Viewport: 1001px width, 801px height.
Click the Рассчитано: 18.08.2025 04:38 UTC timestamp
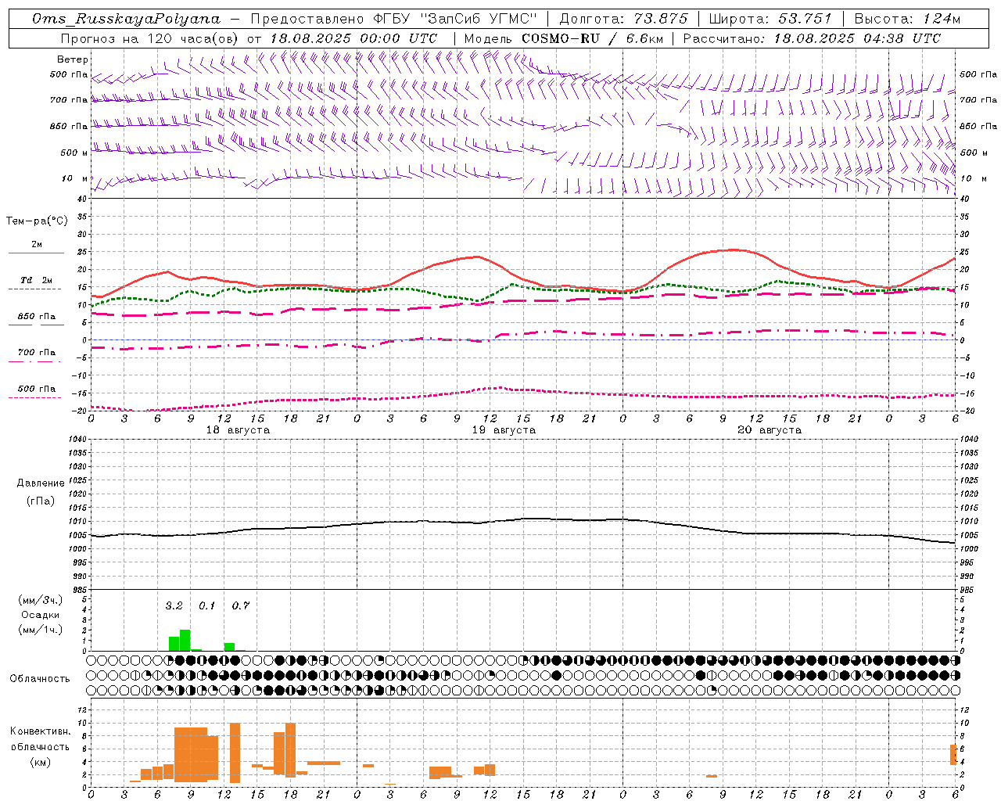coord(812,38)
